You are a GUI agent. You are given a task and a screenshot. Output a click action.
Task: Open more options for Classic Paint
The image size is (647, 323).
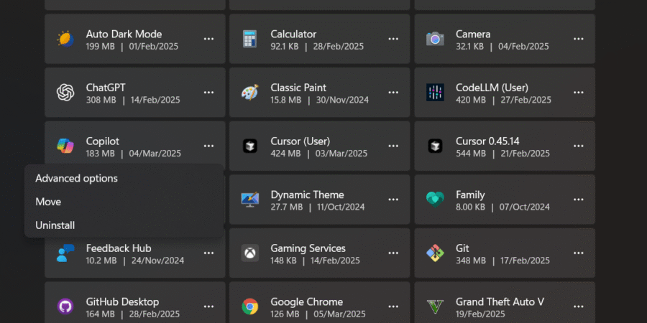[x=393, y=93]
